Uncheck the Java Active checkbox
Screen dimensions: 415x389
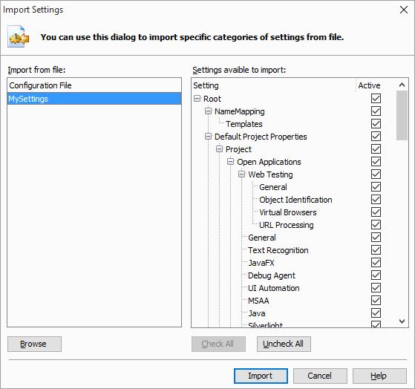[x=376, y=313]
